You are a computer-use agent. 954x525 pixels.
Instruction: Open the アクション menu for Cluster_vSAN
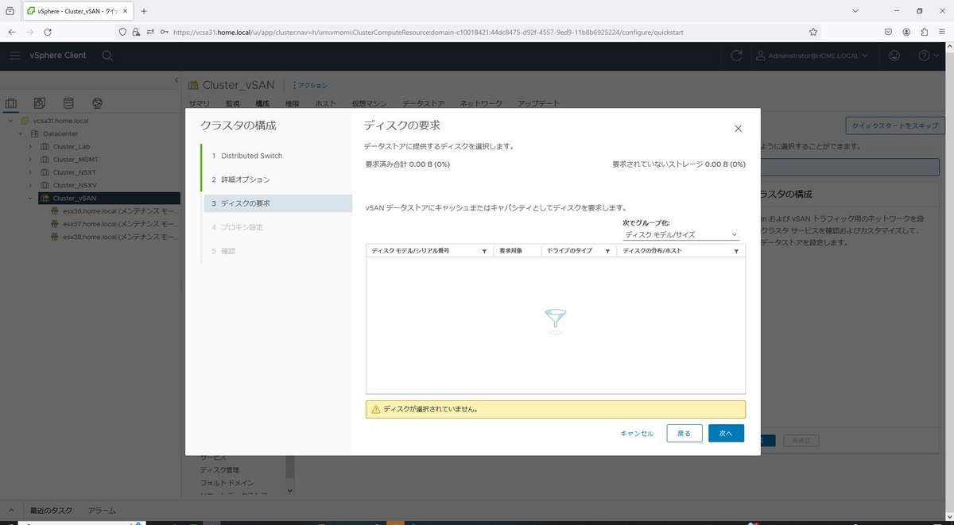pyautogui.click(x=310, y=85)
